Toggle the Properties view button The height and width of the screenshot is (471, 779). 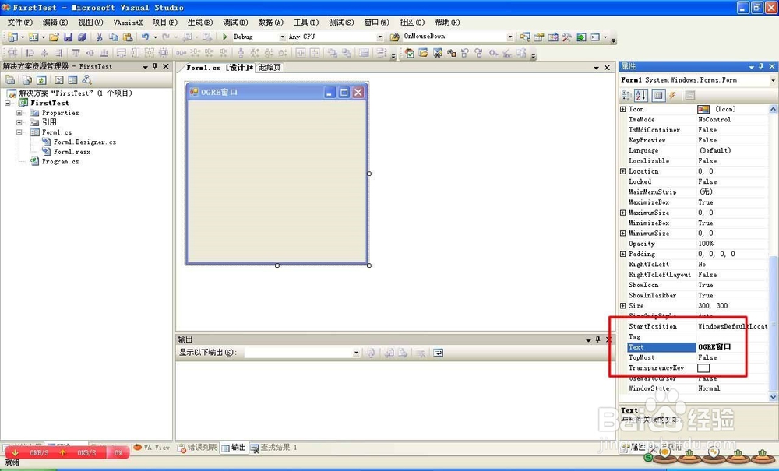click(658, 95)
